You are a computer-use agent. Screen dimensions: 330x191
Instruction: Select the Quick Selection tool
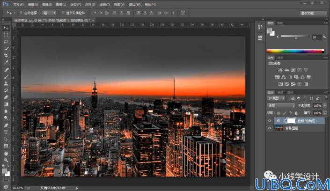coord(6,49)
